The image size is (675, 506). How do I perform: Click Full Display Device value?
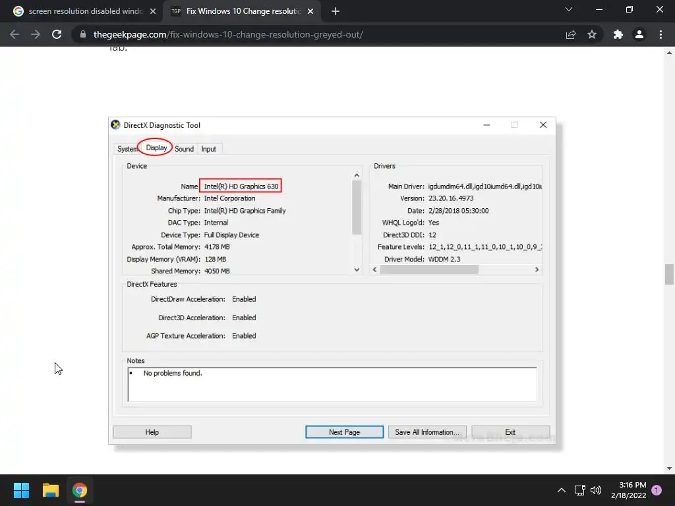point(231,235)
